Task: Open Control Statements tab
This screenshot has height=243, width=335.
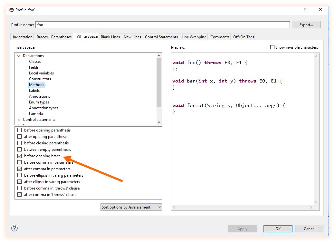Action: click(x=161, y=37)
